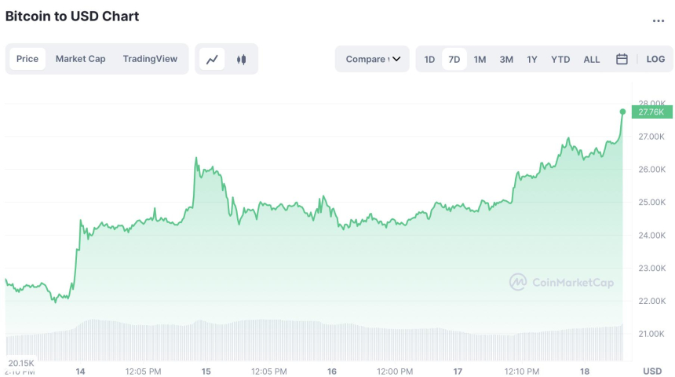This screenshot has width=675, height=377.
Task: Show the YTD time range
Action: coord(560,59)
